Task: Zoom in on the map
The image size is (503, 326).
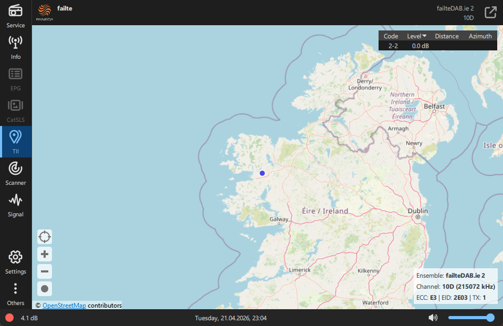Action: [45, 254]
